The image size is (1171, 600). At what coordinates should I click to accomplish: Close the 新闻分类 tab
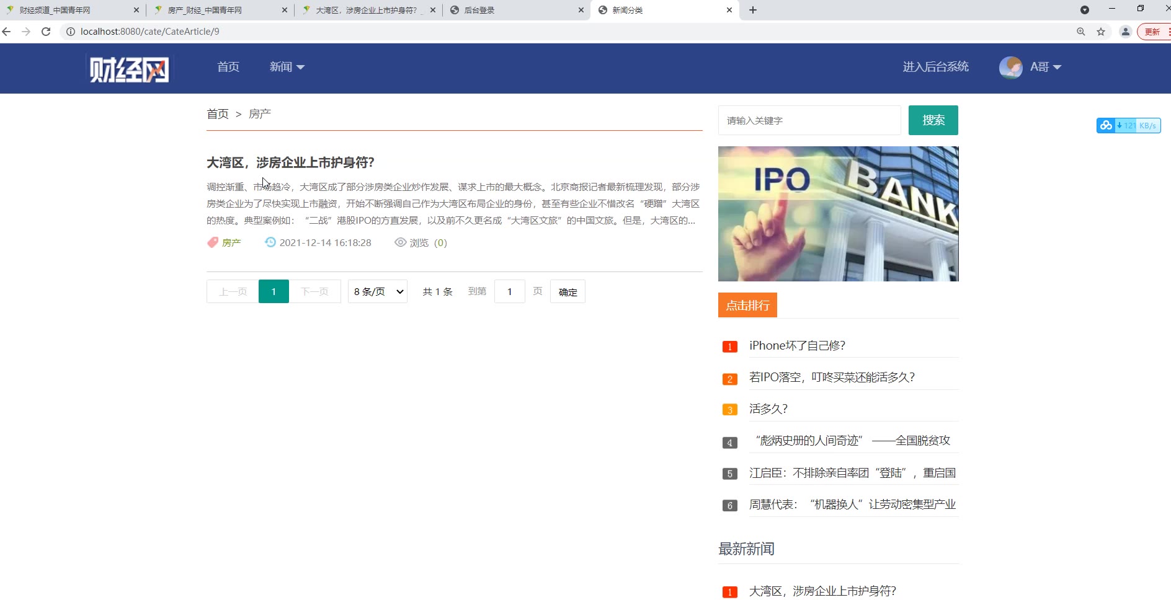(x=729, y=10)
